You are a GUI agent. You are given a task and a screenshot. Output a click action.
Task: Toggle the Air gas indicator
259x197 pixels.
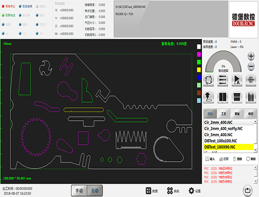5,33
